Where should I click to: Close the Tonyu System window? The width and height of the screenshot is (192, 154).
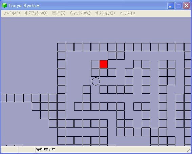186,6
